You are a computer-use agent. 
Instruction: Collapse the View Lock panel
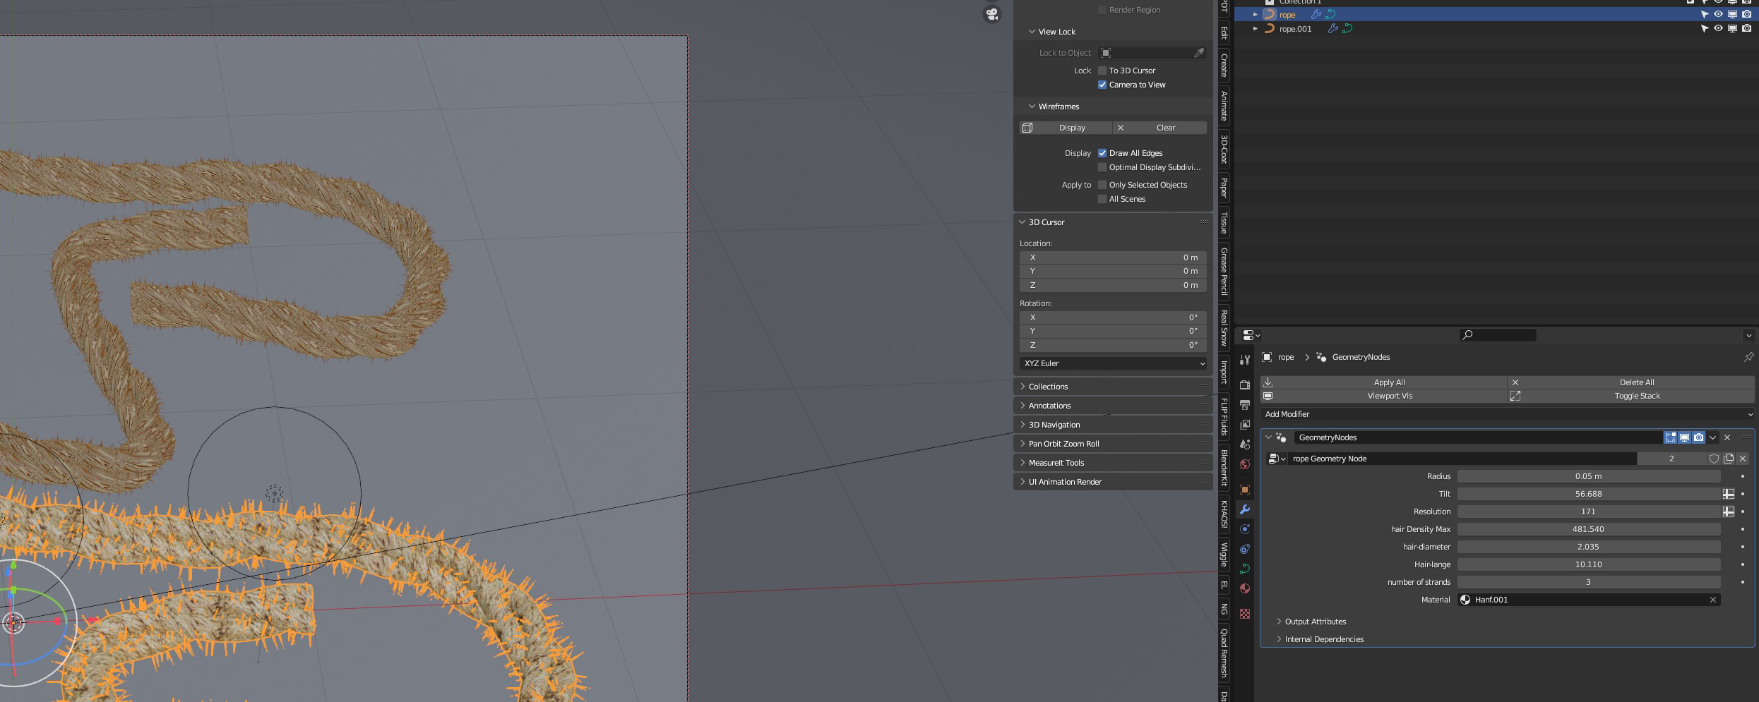[1032, 32]
